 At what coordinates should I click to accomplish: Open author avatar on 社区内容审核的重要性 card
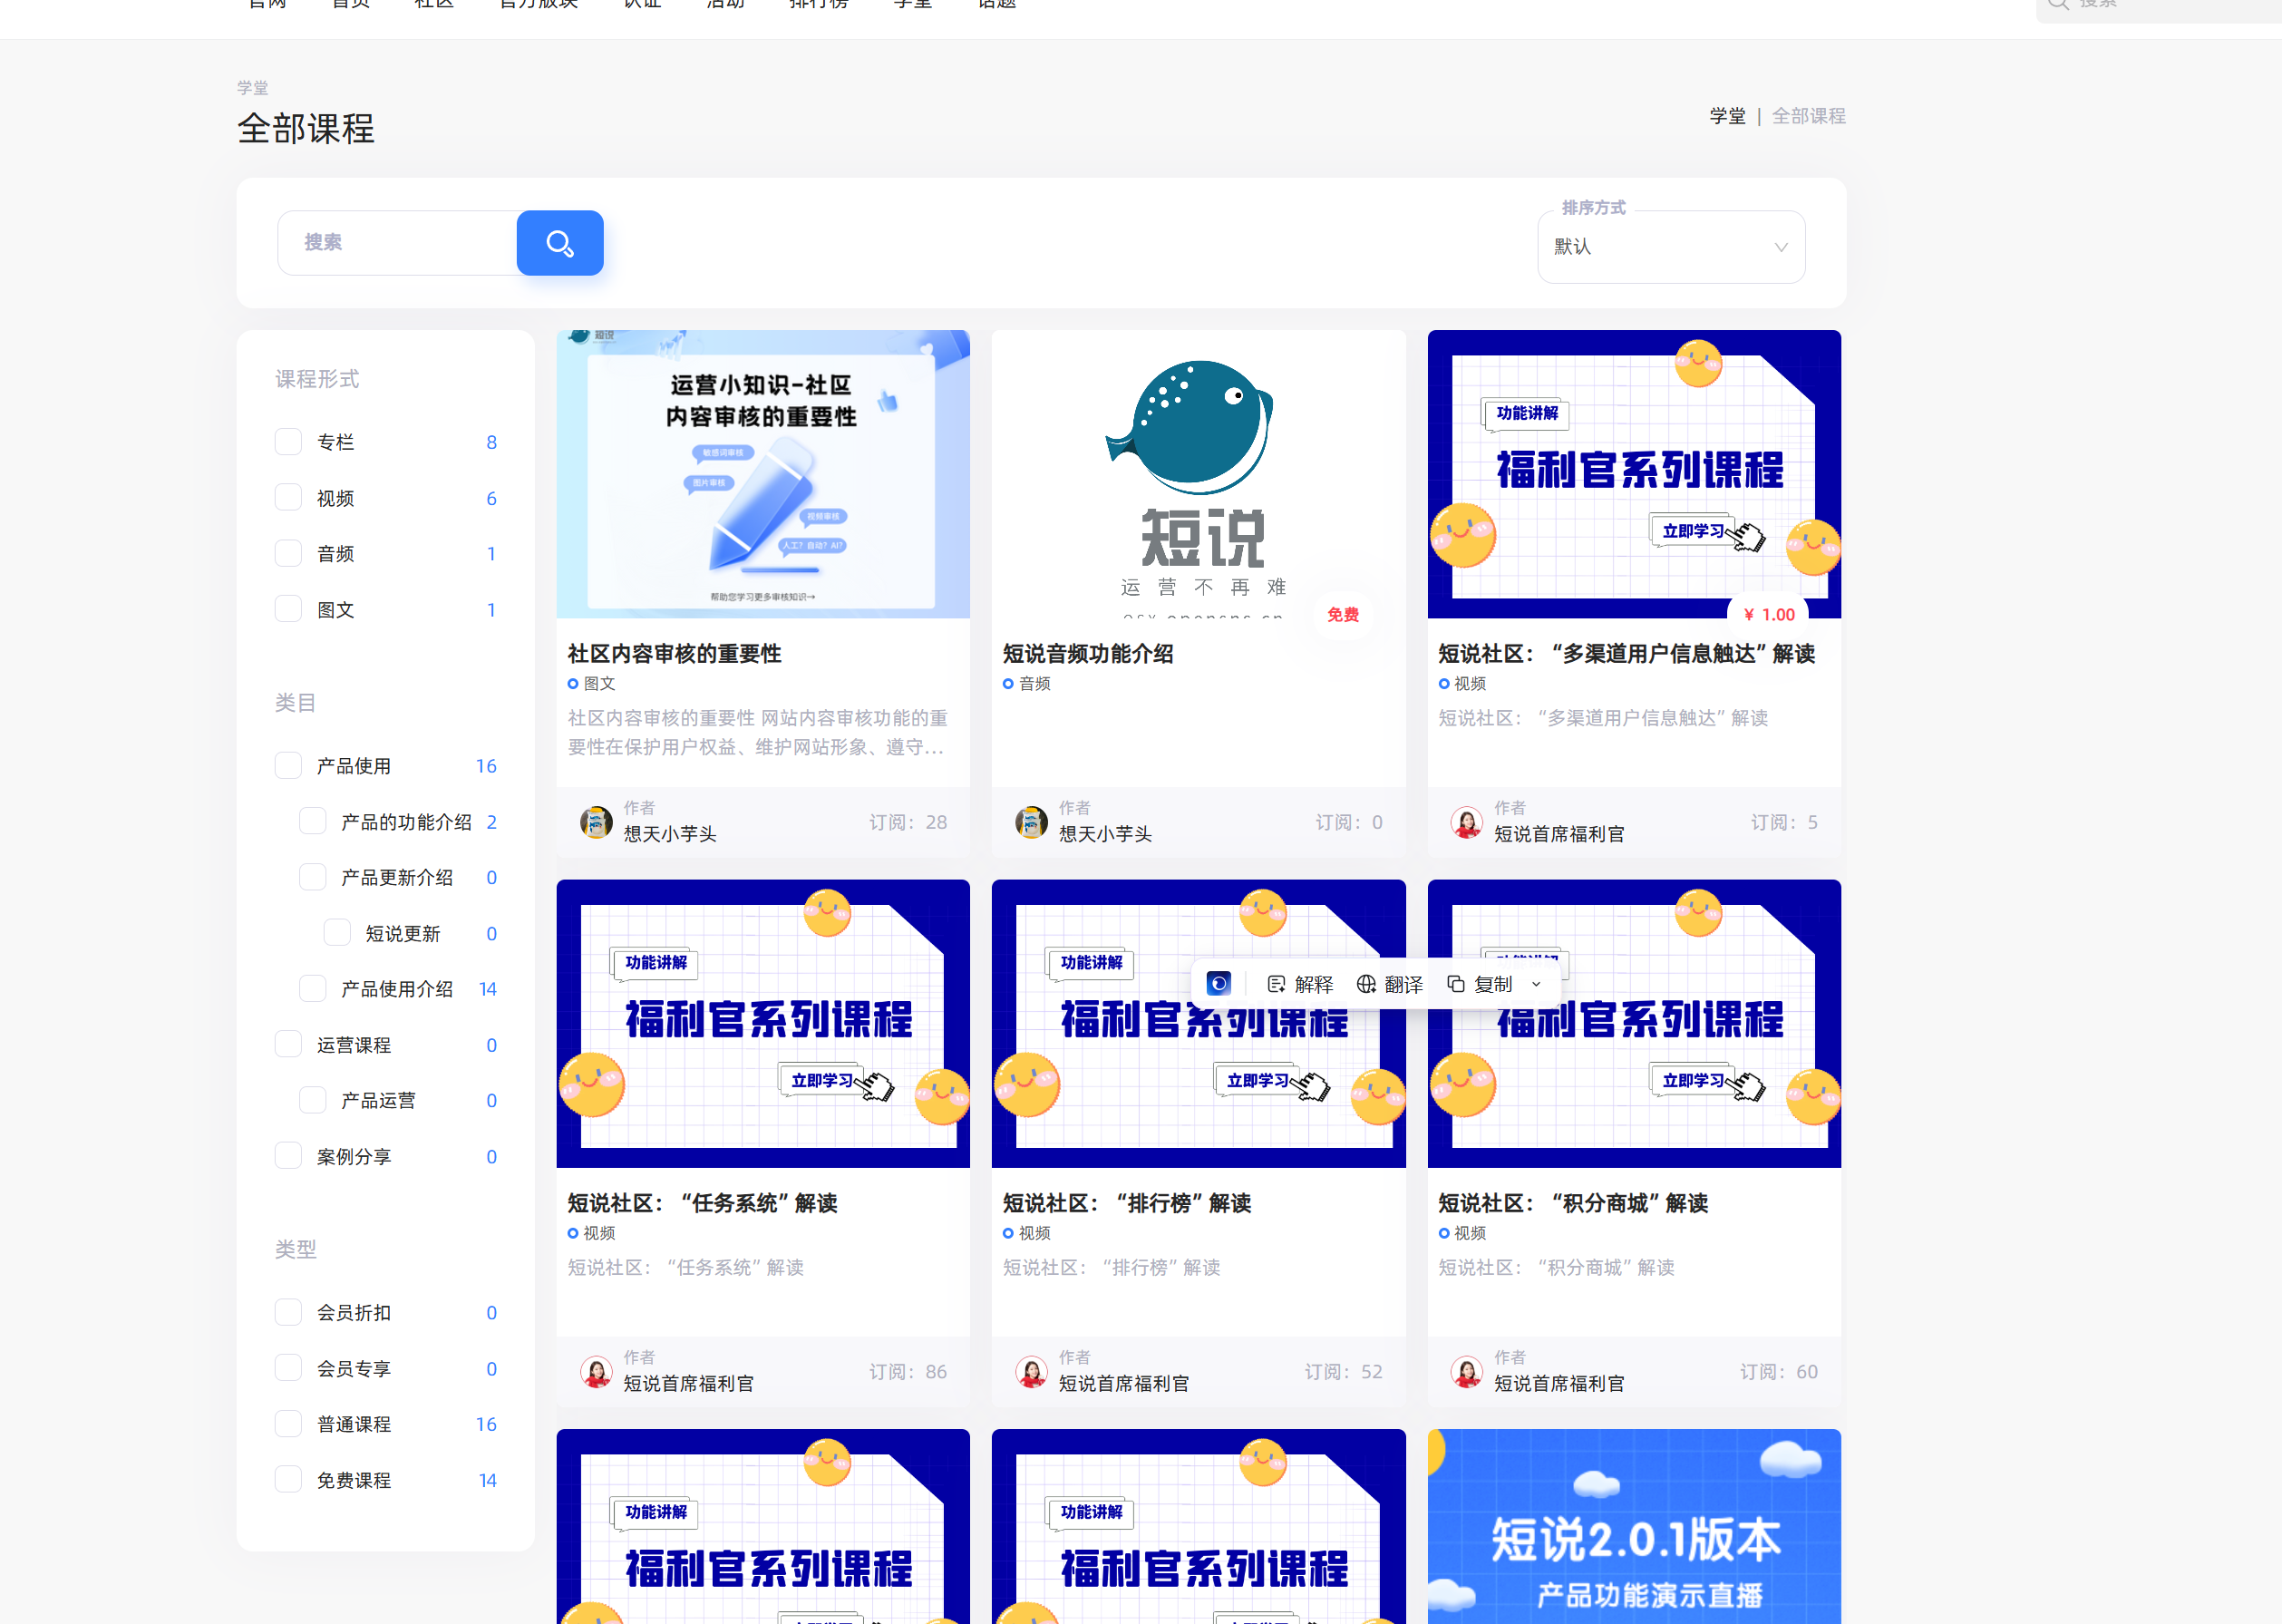(x=597, y=822)
